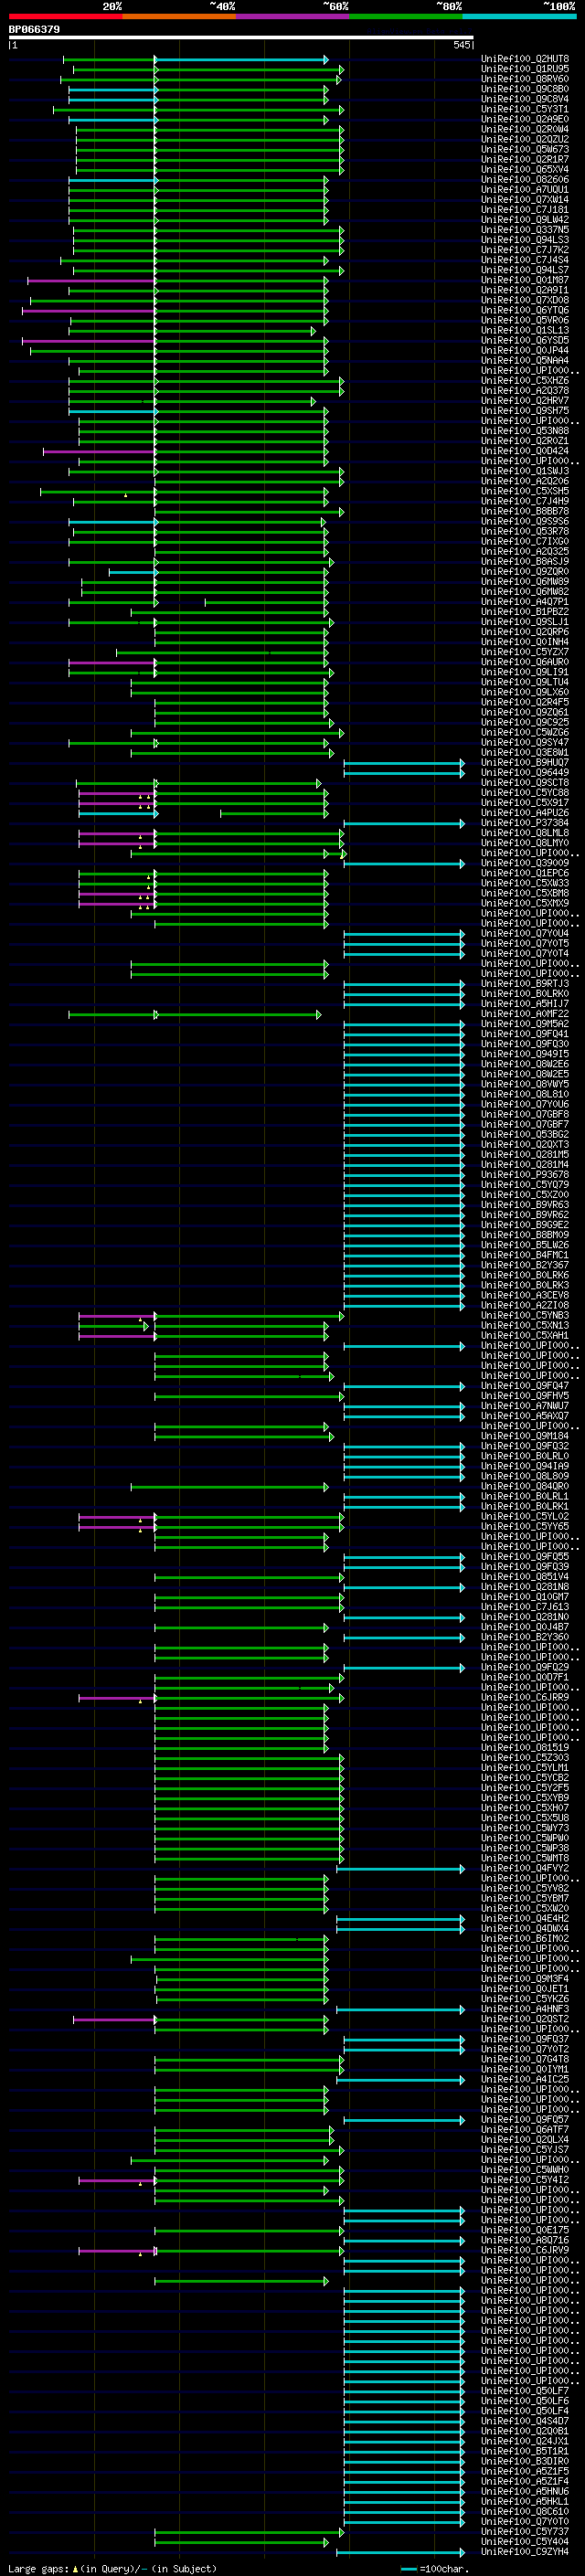This screenshot has width=585, height=2576.
Task: Select hit label UniRef100_Q5W673
Action: [x=525, y=150]
